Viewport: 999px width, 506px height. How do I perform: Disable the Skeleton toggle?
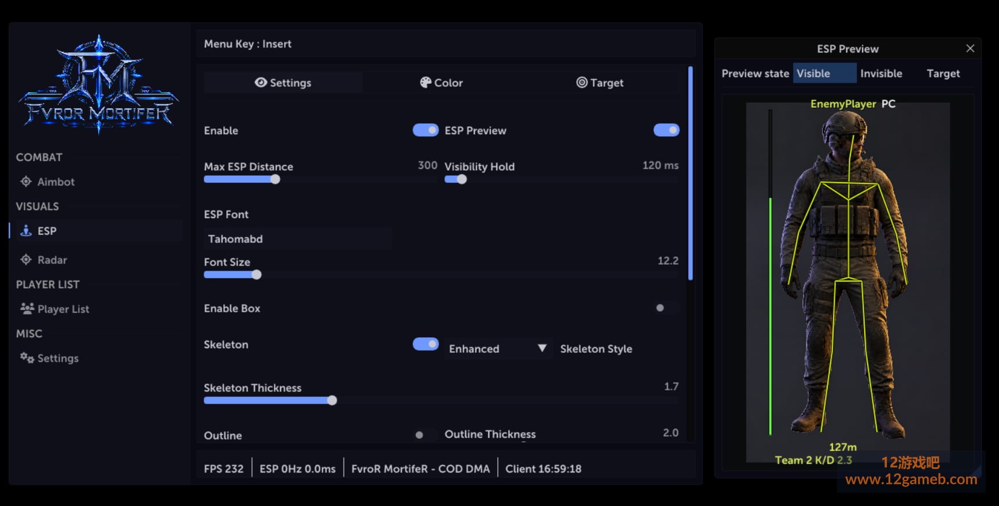pos(425,344)
